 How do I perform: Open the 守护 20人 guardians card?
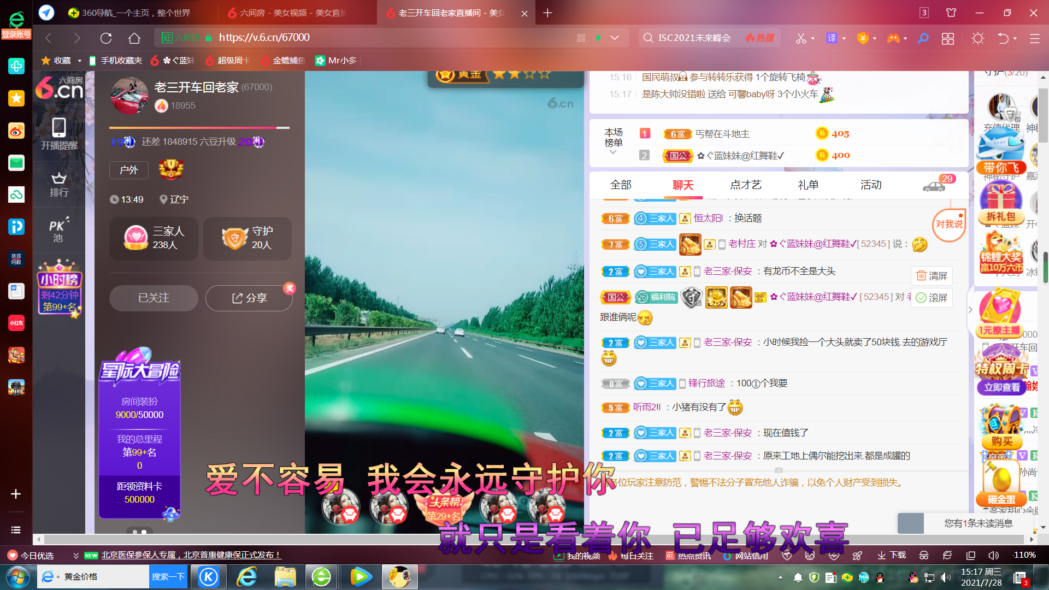click(x=247, y=238)
